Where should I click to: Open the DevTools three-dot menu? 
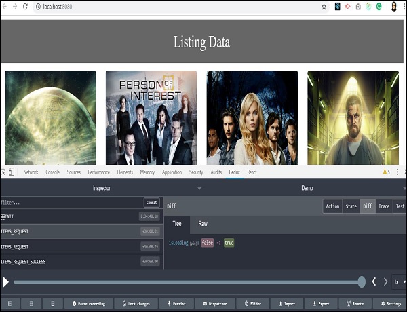[398, 172]
